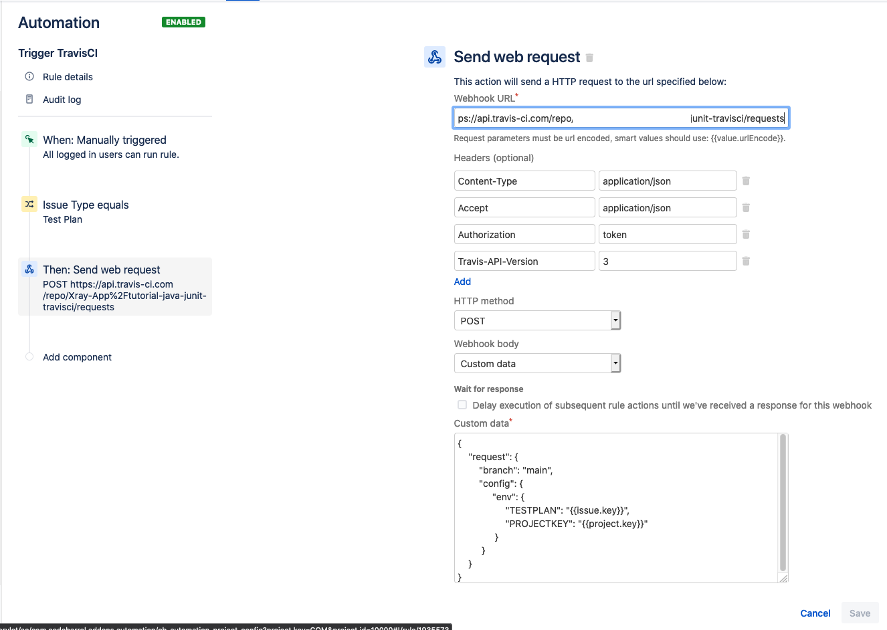
Task: Click the Send web request webhook icon in rule list
Action: point(29,269)
